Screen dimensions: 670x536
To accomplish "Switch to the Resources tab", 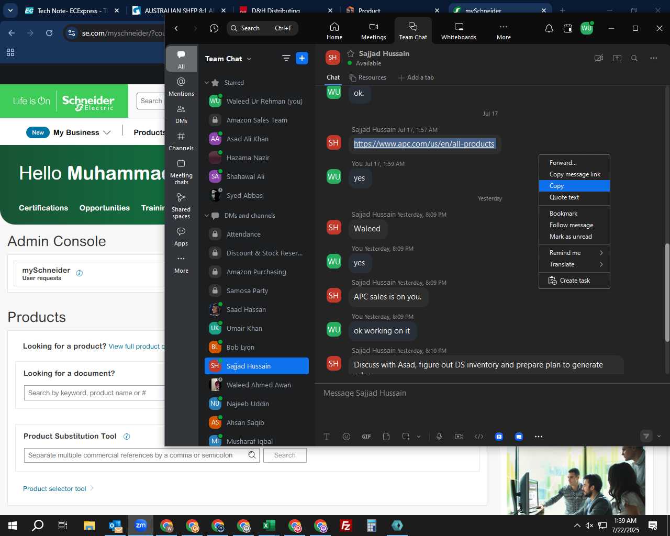I will (x=368, y=77).
